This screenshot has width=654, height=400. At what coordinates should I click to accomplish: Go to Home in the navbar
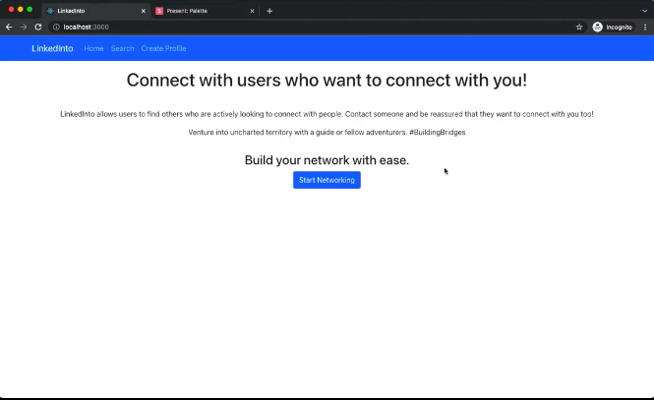(x=93, y=48)
